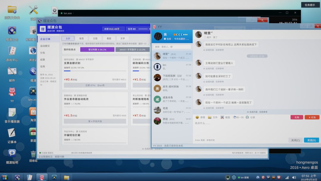Click the 任务提示 button at top right

coord(310,5)
